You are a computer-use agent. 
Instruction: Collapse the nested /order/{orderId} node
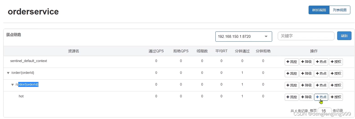point(12,85)
